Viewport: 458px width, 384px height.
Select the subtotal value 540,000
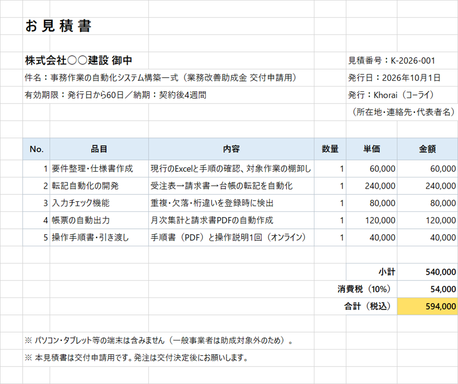click(428, 272)
